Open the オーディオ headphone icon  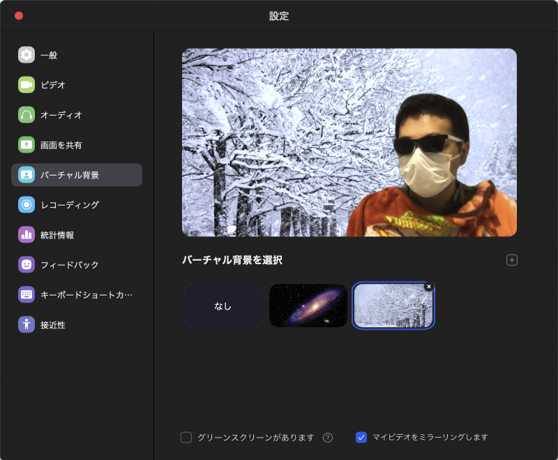pos(27,115)
